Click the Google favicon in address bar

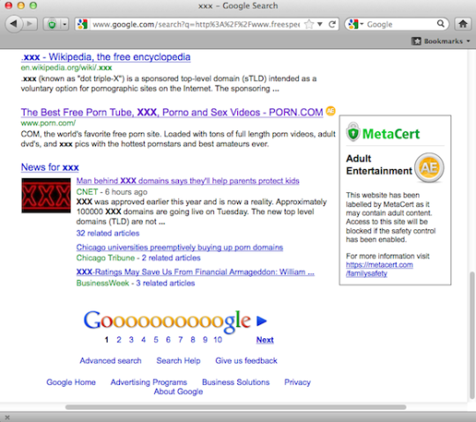(82, 24)
